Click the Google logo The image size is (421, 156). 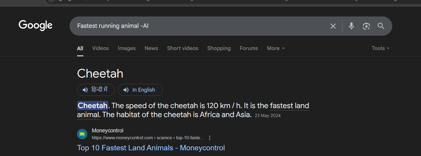35,25
